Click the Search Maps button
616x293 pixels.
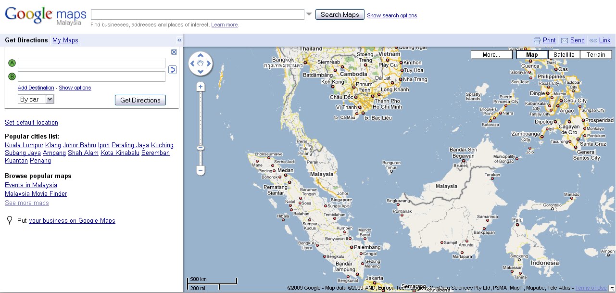coord(340,14)
